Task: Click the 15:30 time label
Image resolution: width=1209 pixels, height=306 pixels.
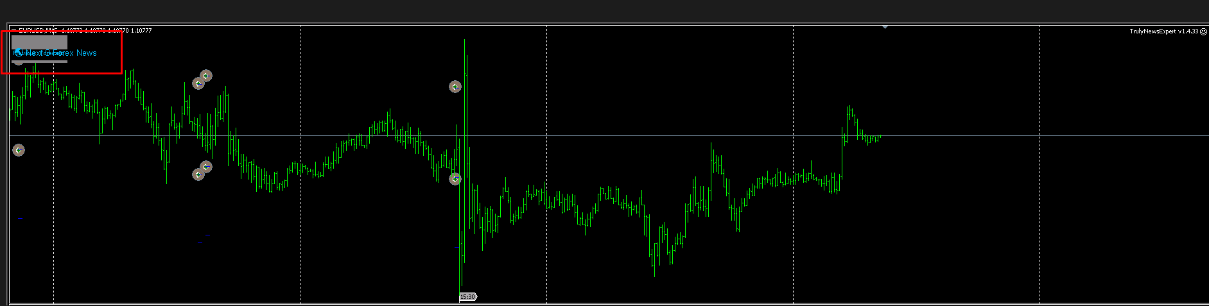Action: coord(467,296)
